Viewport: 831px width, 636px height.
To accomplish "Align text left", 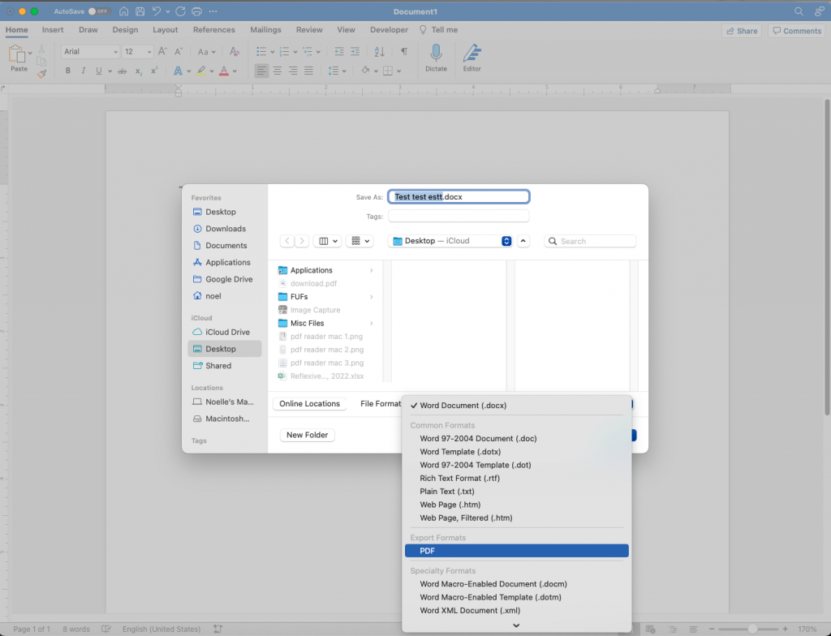I will point(261,71).
